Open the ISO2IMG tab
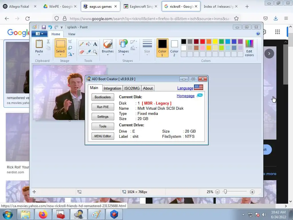Image resolution: width=293 pixels, height=220 pixels. coord(132,88)
